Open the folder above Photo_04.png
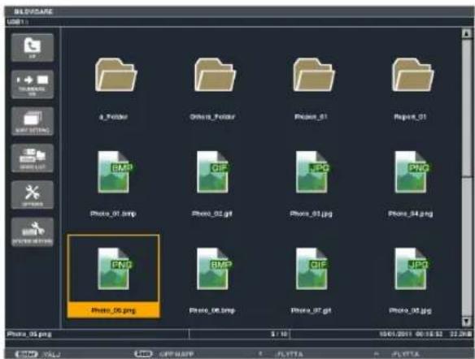Viewport: 475px width, 359px height. point(412,75)
